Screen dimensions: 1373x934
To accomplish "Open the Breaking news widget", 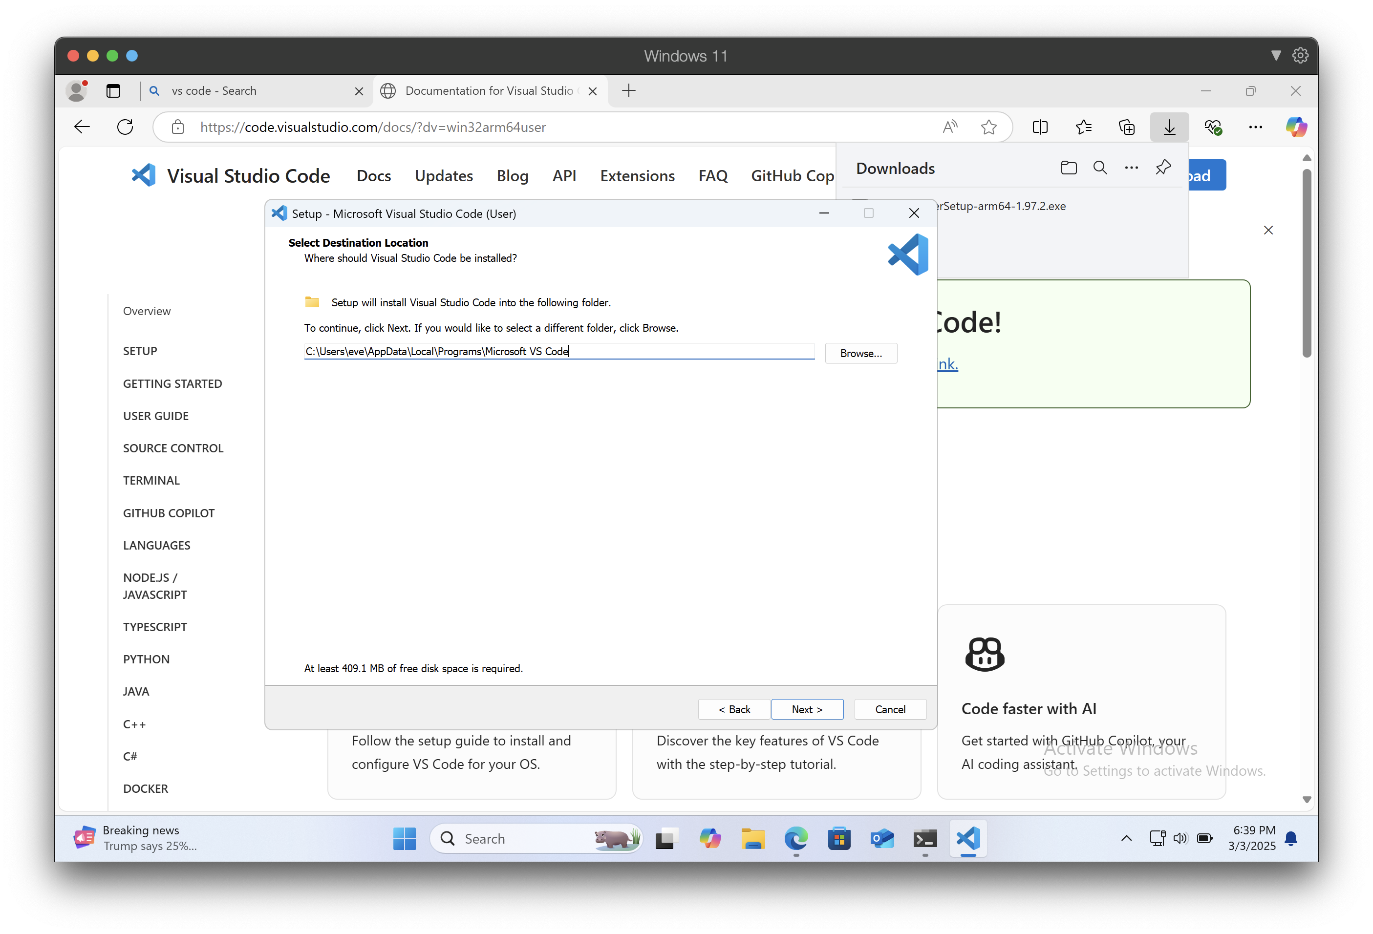I will click(136, 838).
